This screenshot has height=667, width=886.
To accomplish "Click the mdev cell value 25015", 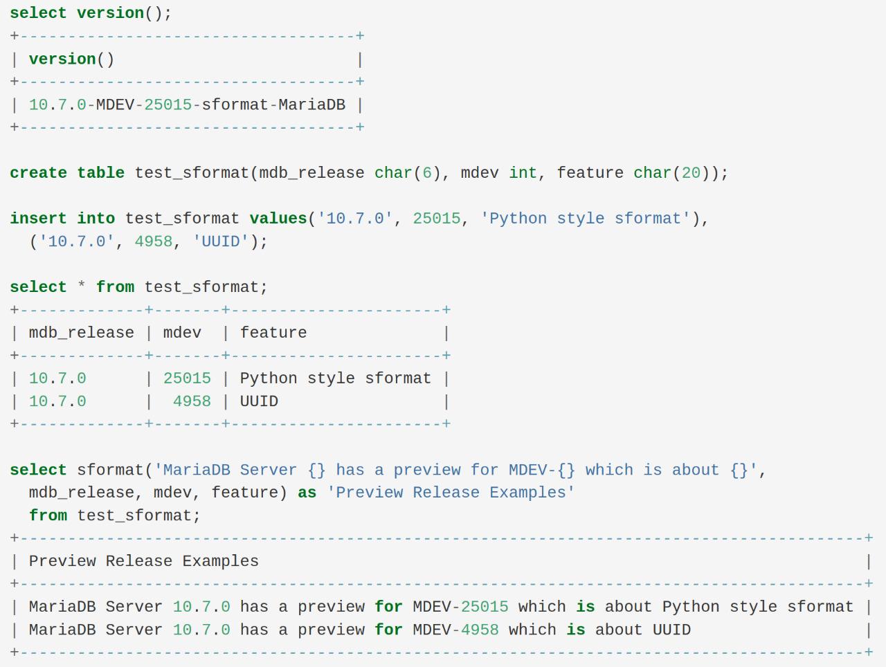I will [x=187, y=378].
